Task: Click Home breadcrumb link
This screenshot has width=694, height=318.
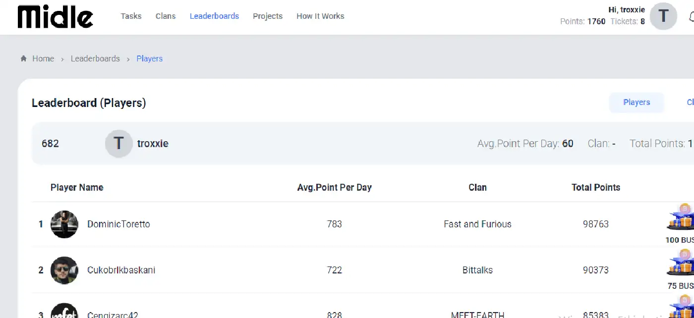Action: click(x=43, y=58)
